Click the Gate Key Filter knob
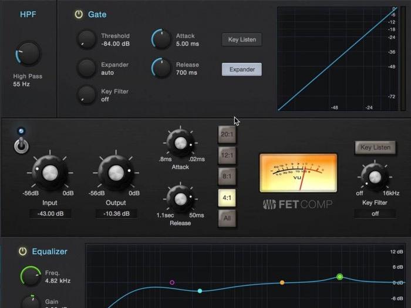 86,94
